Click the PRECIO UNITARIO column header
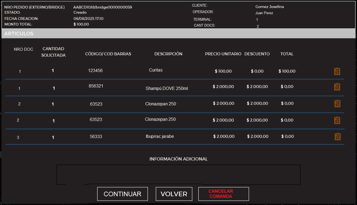This screenshot has width=357, height=205. (223, 54)
